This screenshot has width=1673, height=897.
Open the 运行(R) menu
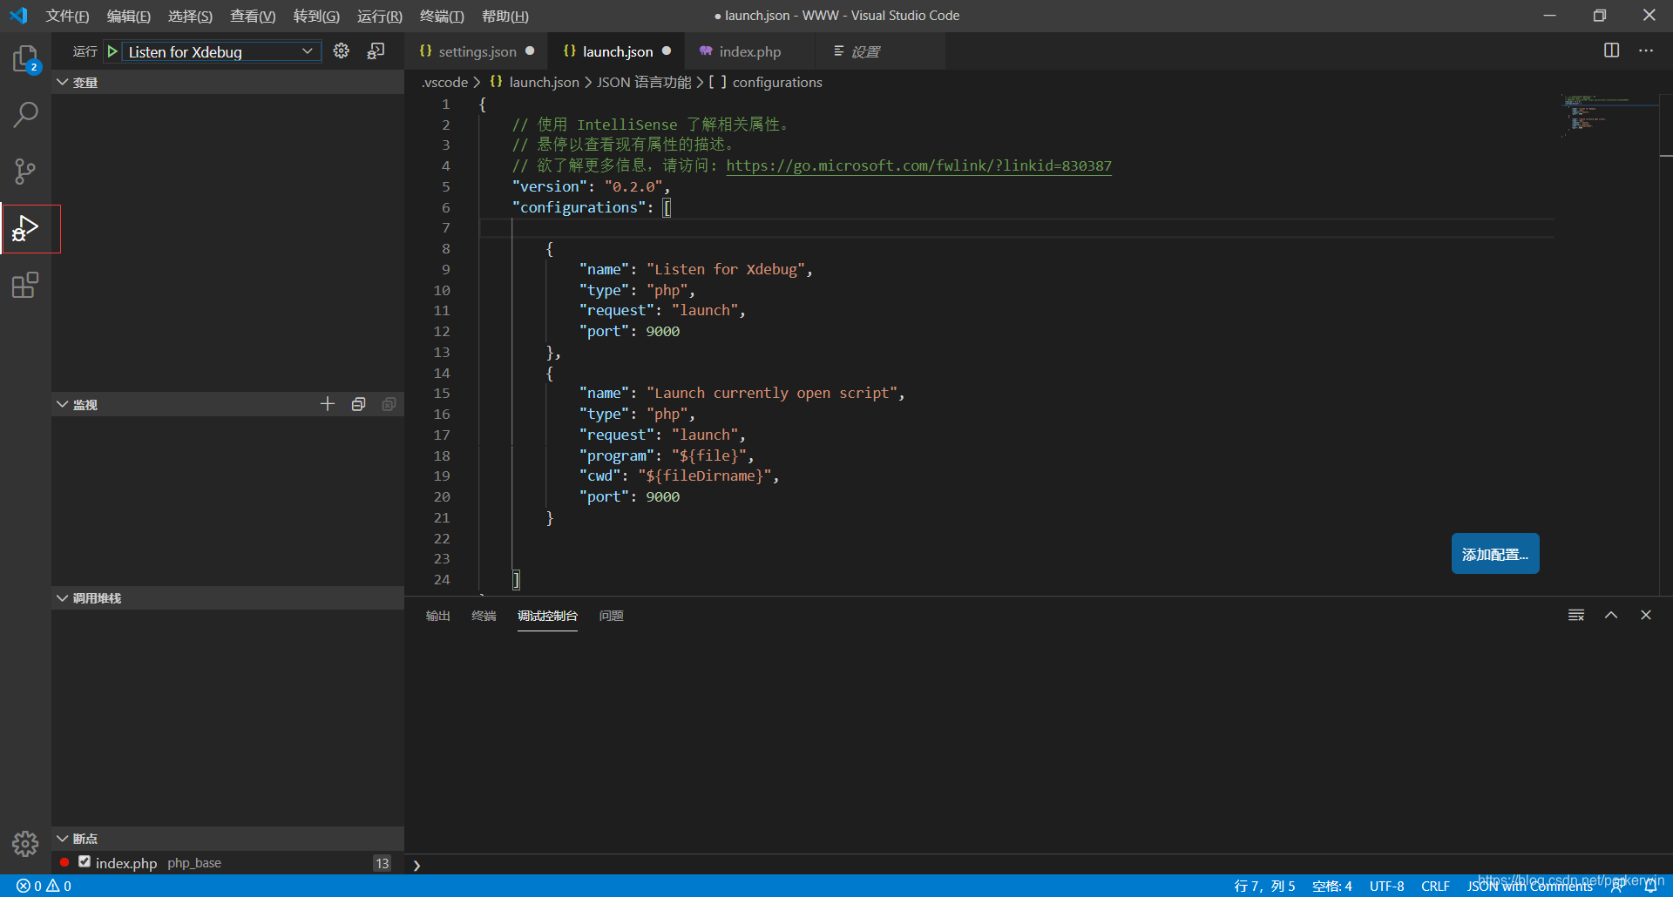380,16
